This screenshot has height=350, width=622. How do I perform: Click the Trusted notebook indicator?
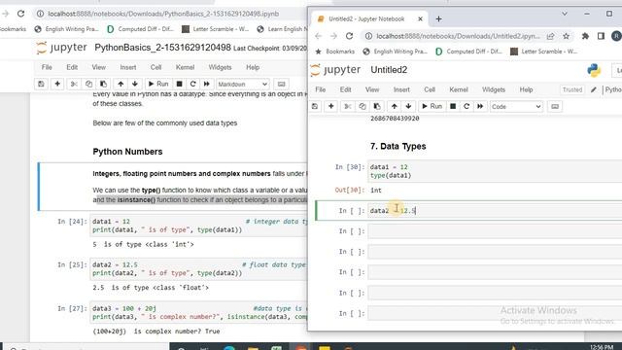point(572,89)
